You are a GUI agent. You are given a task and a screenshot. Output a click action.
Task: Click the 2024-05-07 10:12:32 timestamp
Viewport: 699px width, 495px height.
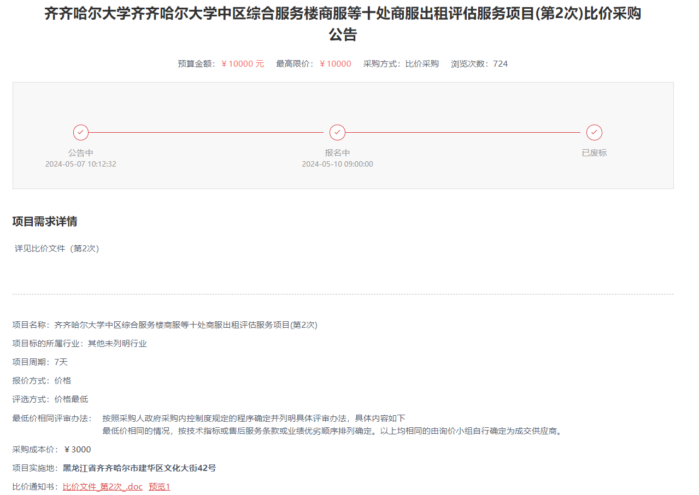pos(81,164)
